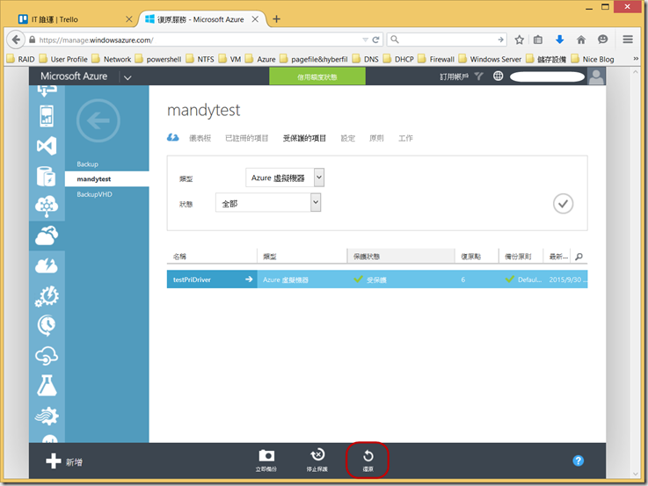Expand the 類型 dropdown showing Azure 虛擬機器

(x=285, y=178)
